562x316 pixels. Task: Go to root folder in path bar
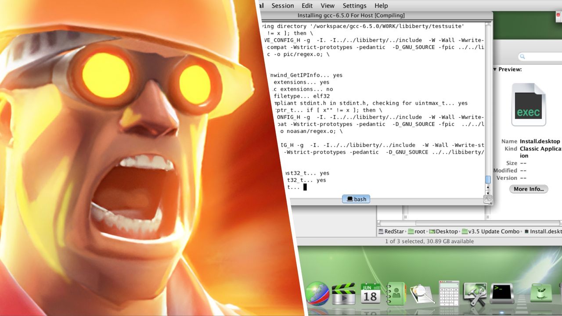417,231
